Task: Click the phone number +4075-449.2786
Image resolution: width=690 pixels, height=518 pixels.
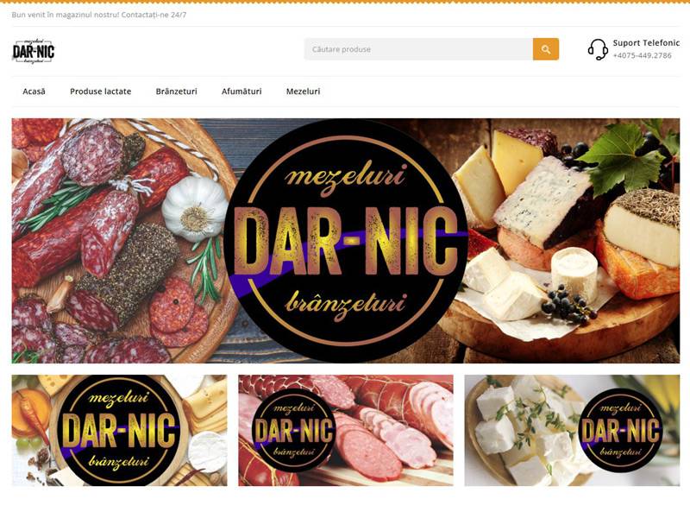Action: (642, 55)
